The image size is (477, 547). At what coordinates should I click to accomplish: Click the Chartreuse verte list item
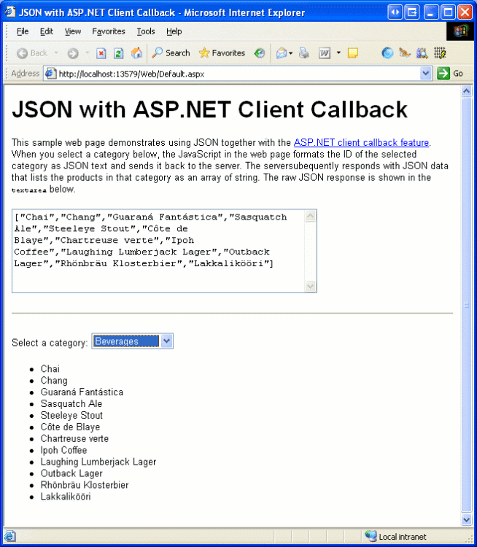pos(74,438)
